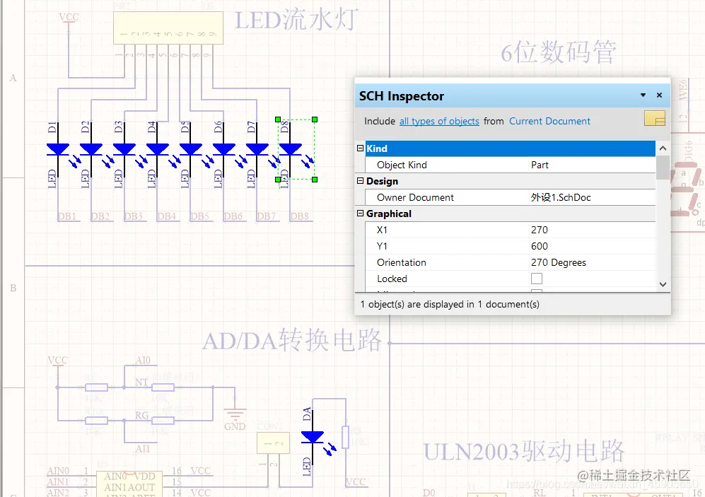Collapse the Kind section
Screen dimensions: 705x497
point(360,148)
